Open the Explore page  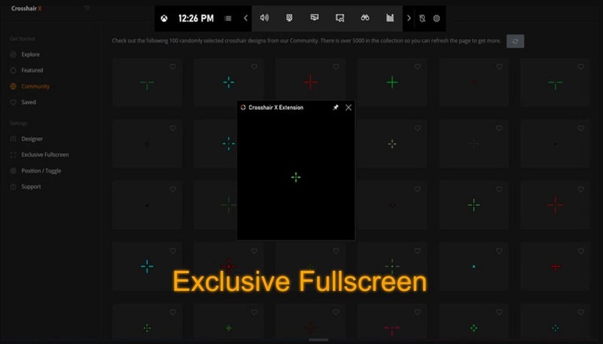point(30,54)
